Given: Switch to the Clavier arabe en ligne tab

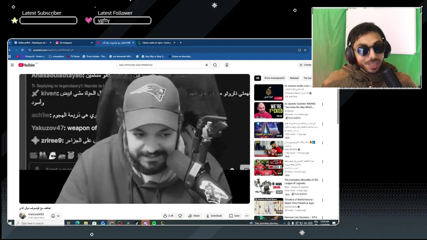Looking at the screenshot, I should [156, 43].
